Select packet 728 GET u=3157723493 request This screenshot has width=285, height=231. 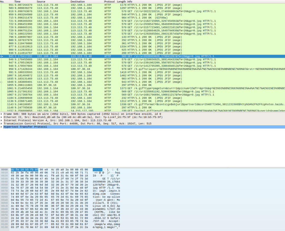click(142, 27)
